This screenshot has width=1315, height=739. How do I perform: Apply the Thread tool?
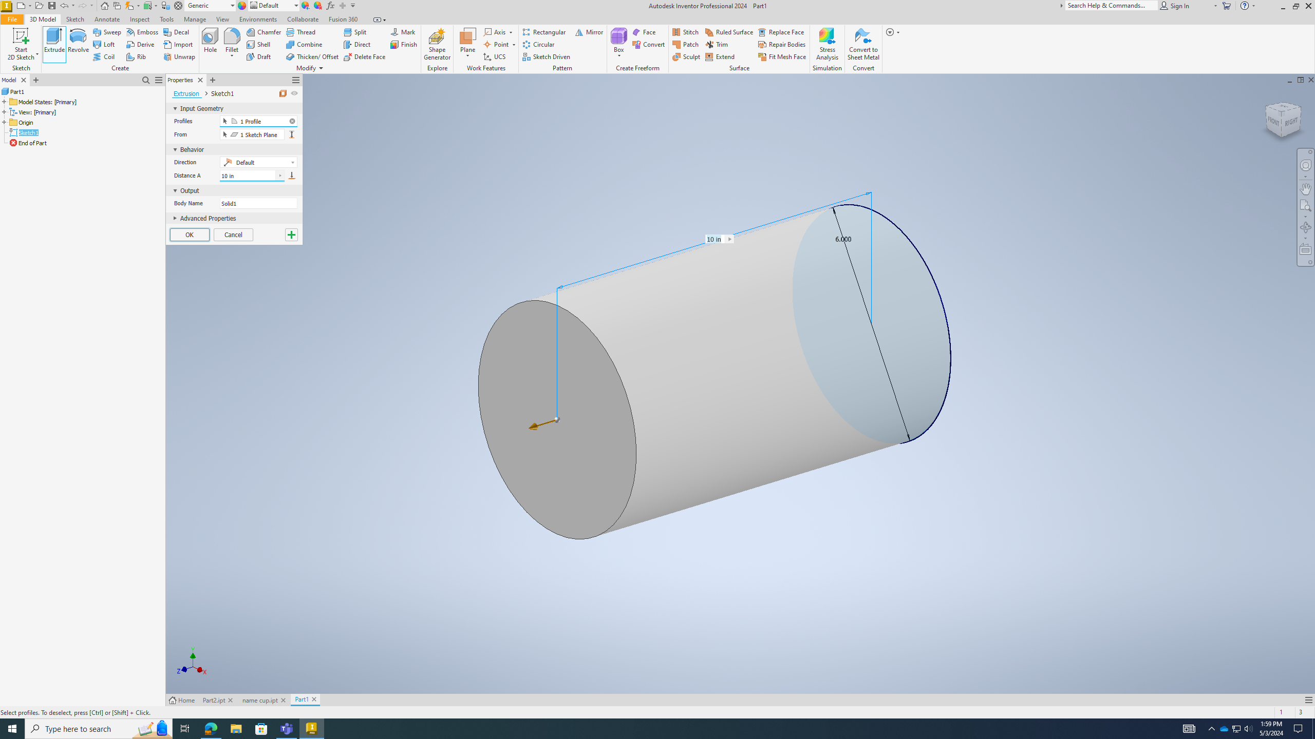pyautogui.click(x=301, y=32)
